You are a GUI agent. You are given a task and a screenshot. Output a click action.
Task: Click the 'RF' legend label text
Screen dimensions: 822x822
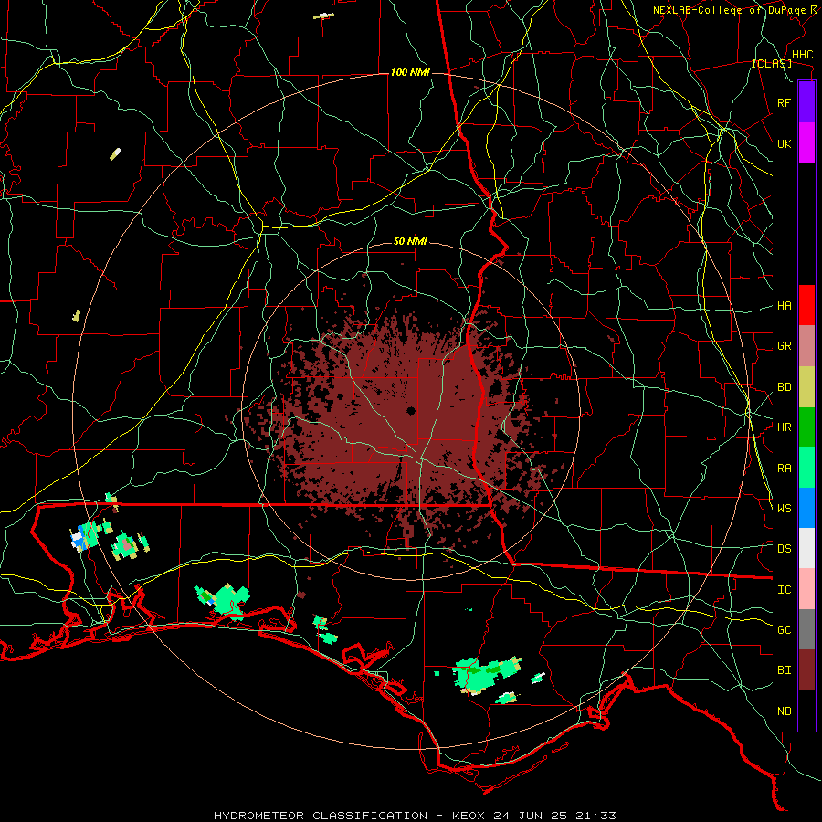tap(784, 102)
